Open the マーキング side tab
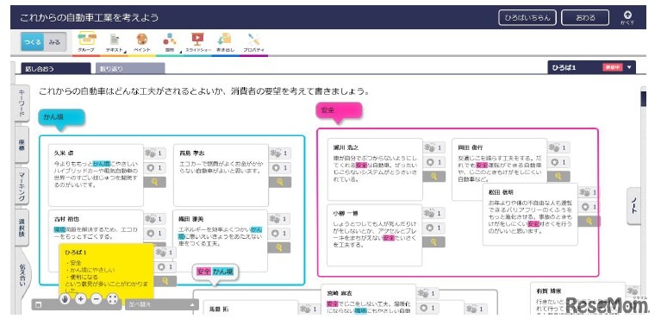This screenshot has width=661, height=325. (22, 185)
